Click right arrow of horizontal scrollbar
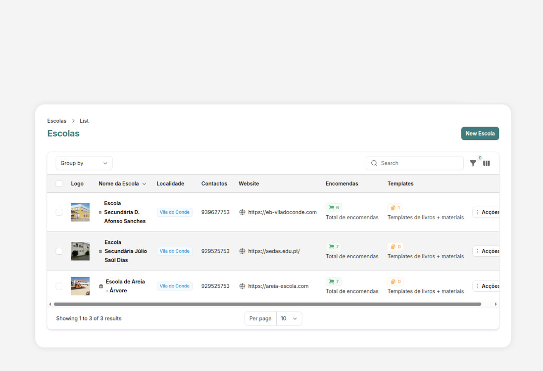The image size is (543, 371). 495,304
